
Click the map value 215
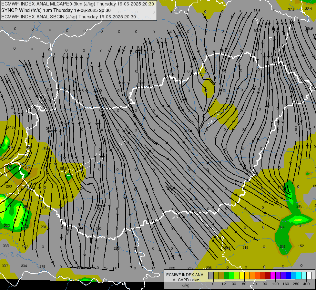pos(299,206)
